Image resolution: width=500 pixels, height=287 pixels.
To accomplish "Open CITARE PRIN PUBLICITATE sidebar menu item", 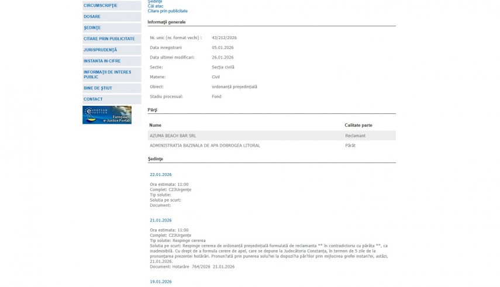I will click(109, 39).
